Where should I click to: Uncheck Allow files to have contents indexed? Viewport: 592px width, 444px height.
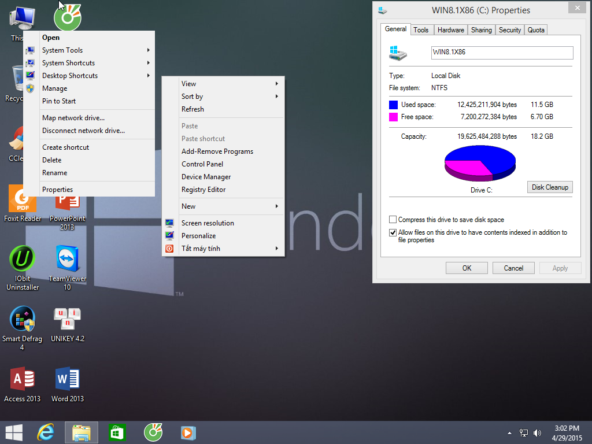click(x=393, y=232)
